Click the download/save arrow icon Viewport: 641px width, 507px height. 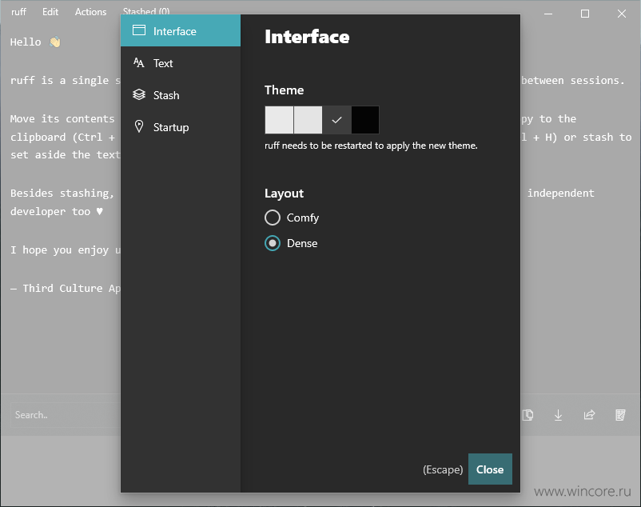click(558, 415)
